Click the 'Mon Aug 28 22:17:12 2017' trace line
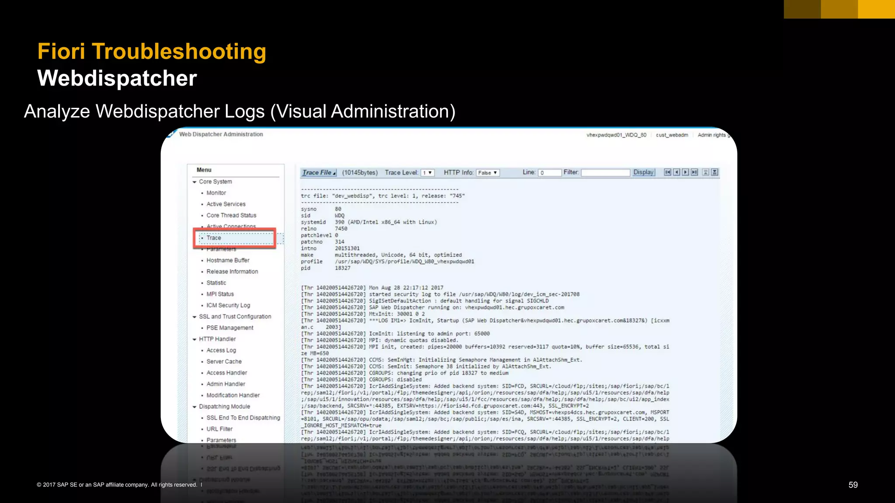Screen dimensions: 895x503 click(372, 288)
